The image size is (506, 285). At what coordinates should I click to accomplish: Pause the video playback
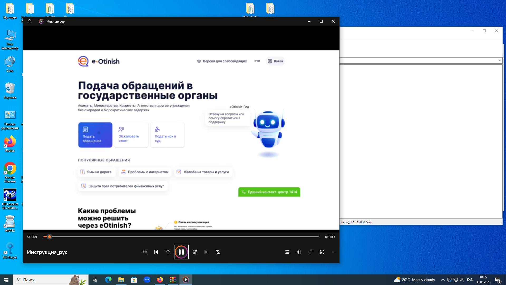[181, 252]
